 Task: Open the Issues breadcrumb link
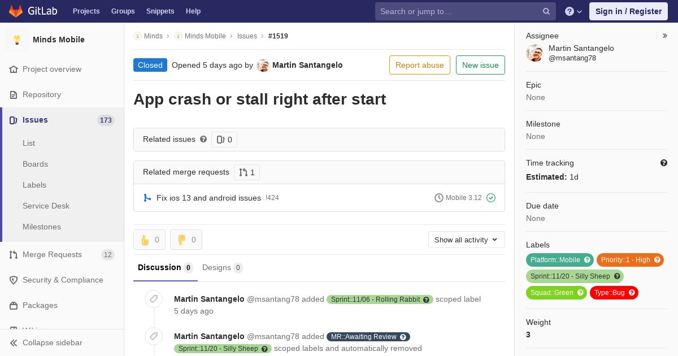247,36
